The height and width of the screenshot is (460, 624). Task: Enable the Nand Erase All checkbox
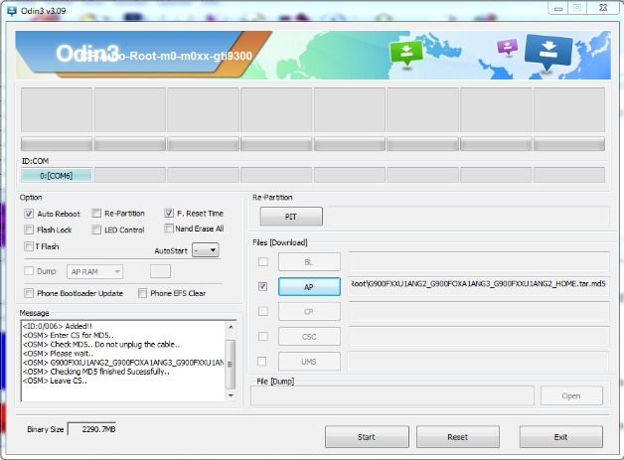[x=169, y=229]
